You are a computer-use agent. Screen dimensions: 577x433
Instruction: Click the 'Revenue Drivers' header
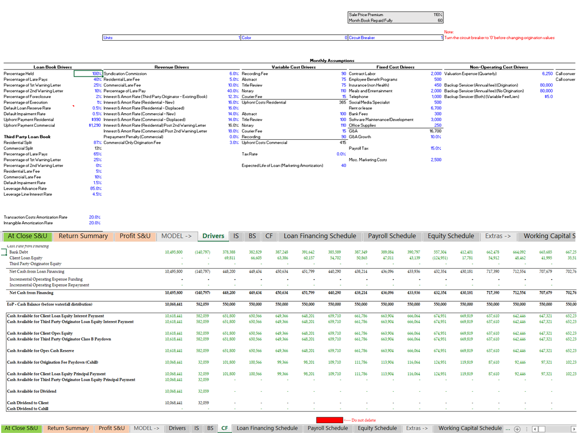click(x=172, y=67)
